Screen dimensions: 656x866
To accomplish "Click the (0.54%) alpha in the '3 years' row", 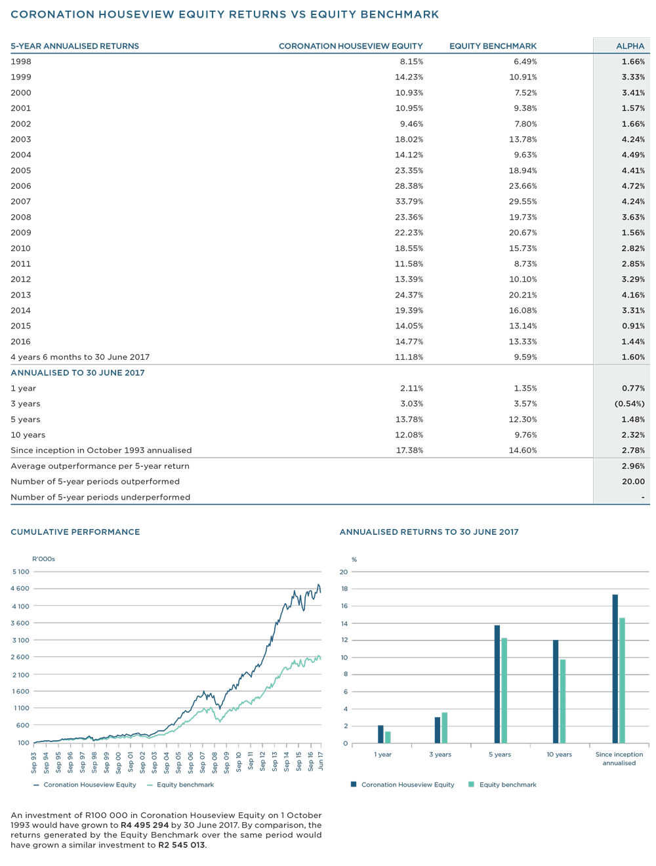I will click(630, 404).
